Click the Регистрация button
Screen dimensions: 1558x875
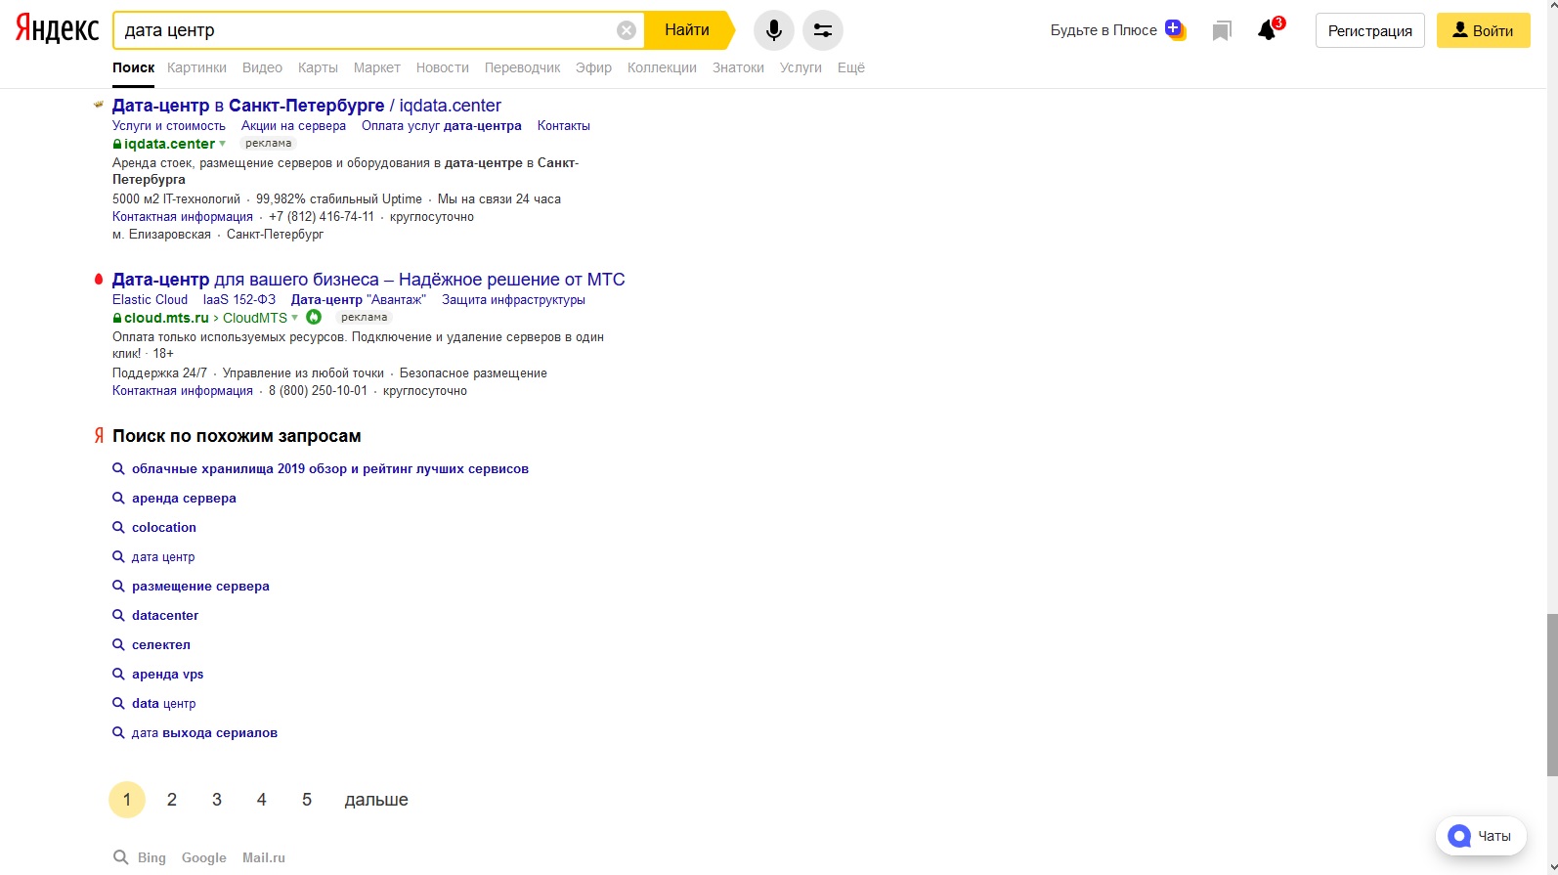click(1370, 30)
